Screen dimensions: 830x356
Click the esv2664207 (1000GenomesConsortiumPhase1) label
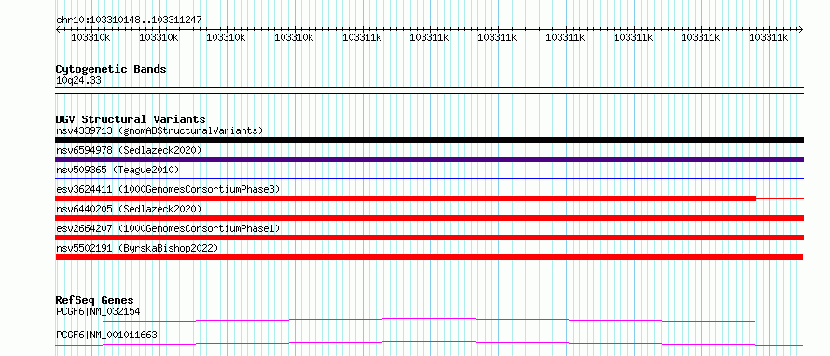[168, 228]
